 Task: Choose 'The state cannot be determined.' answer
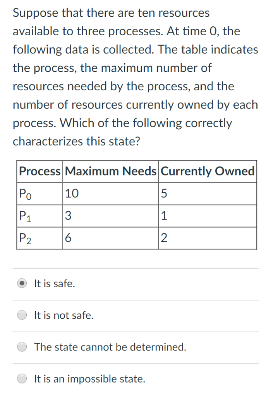22,347
